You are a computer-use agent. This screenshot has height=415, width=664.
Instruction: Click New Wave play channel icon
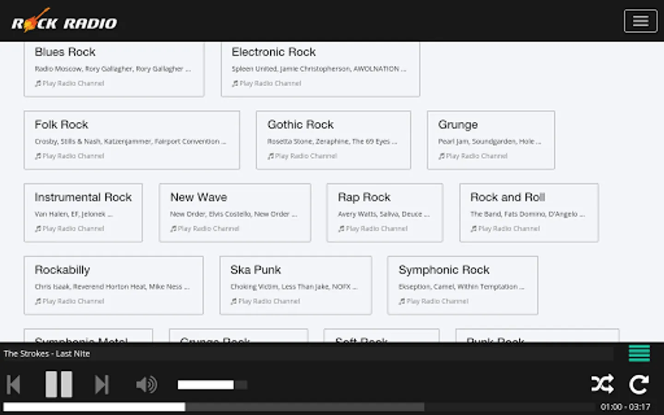173,229
